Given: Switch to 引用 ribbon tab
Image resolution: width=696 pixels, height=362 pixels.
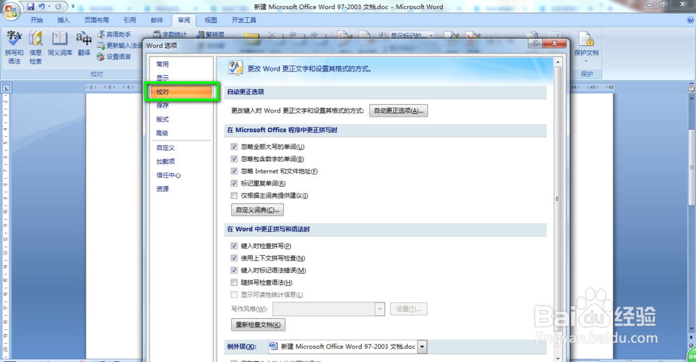Looking at the screenshot, I should tap(129, 20).
